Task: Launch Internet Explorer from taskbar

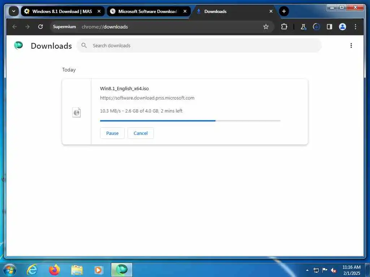Action: pos(32,270)
